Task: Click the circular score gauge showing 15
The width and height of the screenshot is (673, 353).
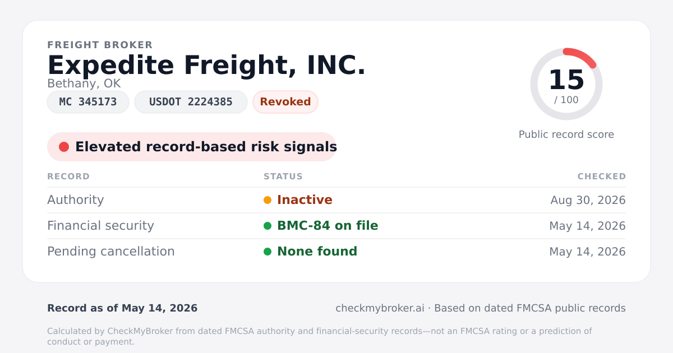Action: click(566, 84)
